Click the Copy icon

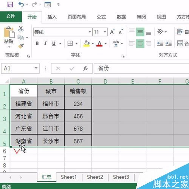coord(21,37)
